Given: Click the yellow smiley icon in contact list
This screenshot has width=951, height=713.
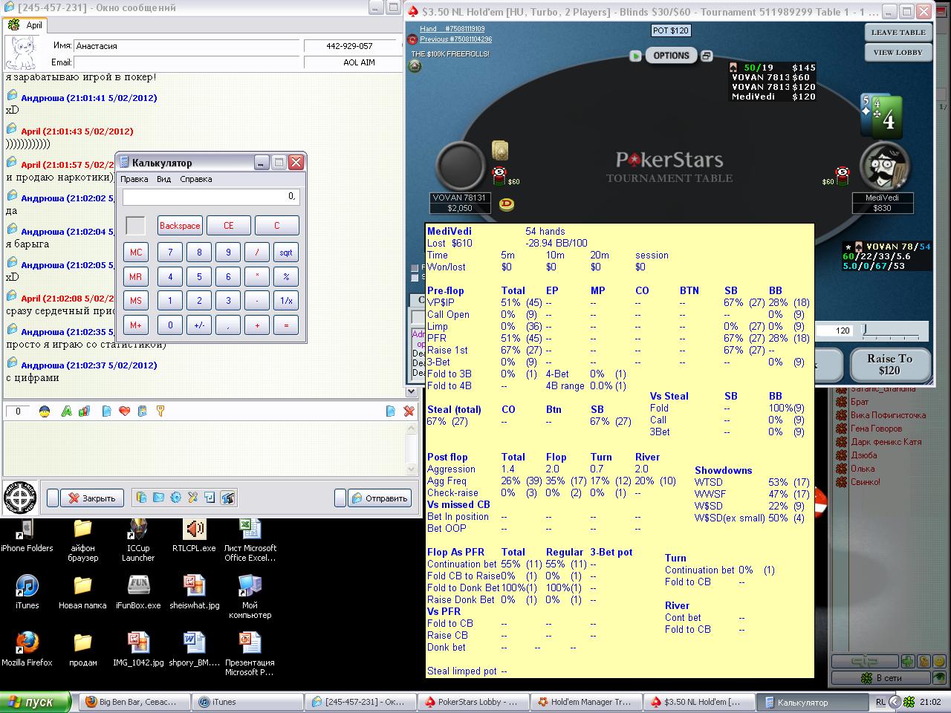Looking at the screenshot, I should (939, 661).
